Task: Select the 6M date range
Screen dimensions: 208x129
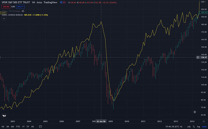Action: [x=12, y=127]
